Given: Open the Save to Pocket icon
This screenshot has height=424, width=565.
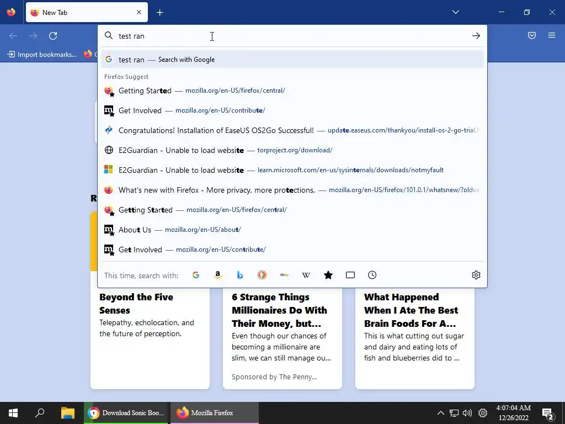Looking at the screenshot, I should 532,35.
